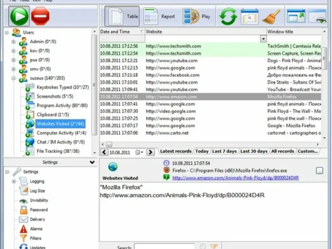Image resolution: width=332 pixels, height=249 pixels.
Task: Sort by Window title column header
Action: click(x=294, y=32)
